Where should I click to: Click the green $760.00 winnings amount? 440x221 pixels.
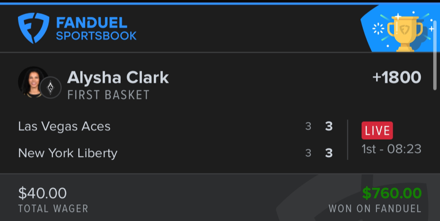click(392, 193)
